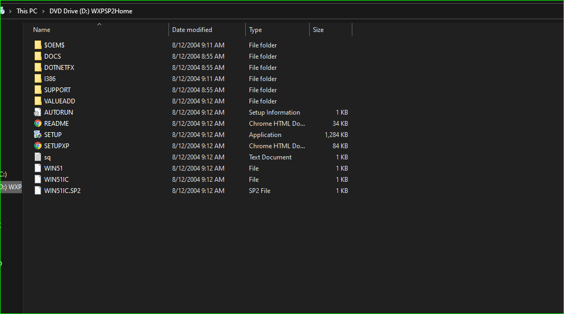The width and height of the screenshot is (564, 314).
Task: Click the WIN51IC.SP2 file icon
Action: tap(38, 190)
